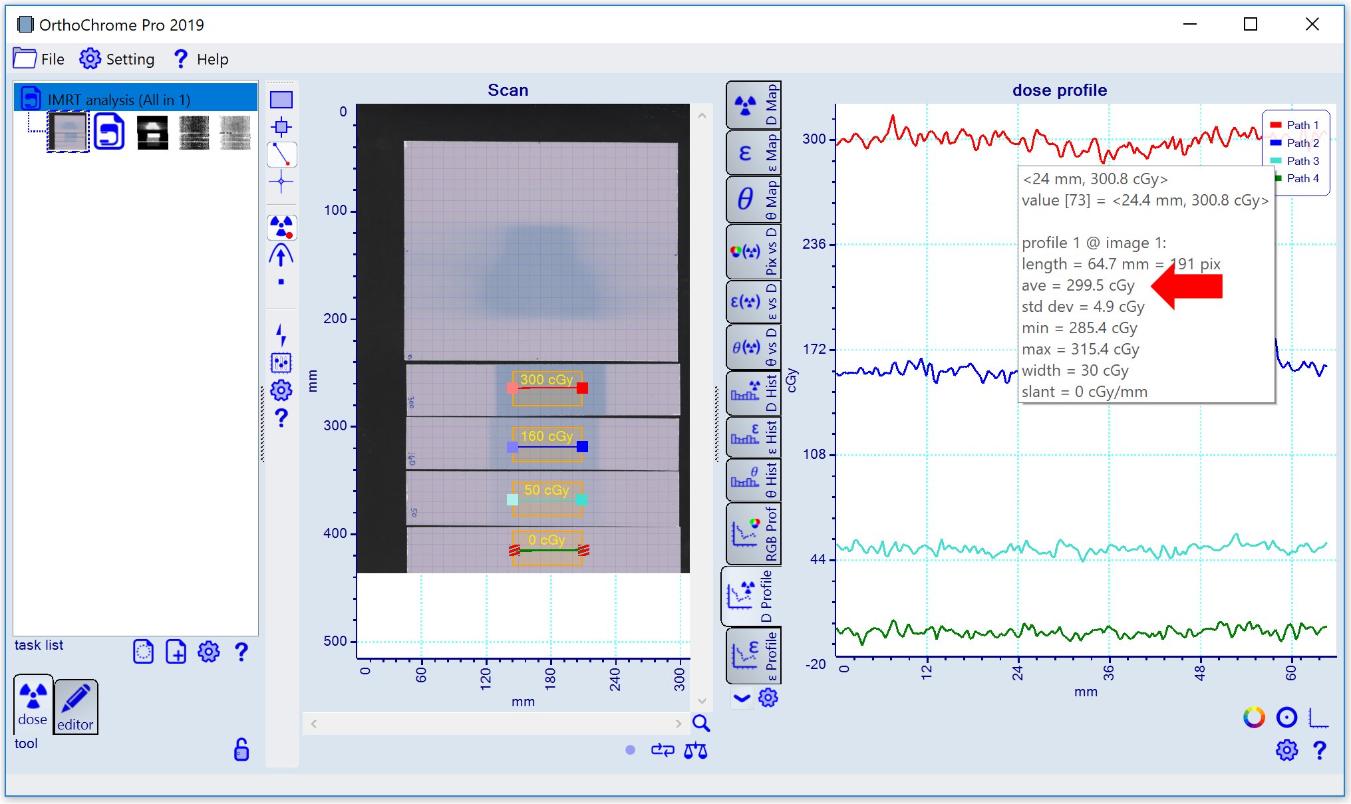The height and width of the screenshot is (804, 1351).
Task: Open the color wheel icon under dose profile
Action: pyautogui.click(x=1254, y=718)
